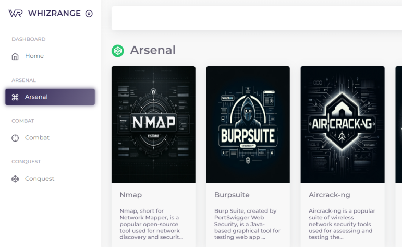Open the Home menu item

tap(34, 56)
